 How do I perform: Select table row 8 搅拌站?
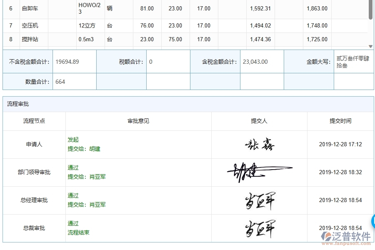pos(29,39)
